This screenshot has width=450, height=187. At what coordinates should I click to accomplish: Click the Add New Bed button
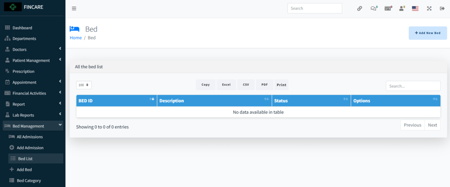[x=428, y=33]
